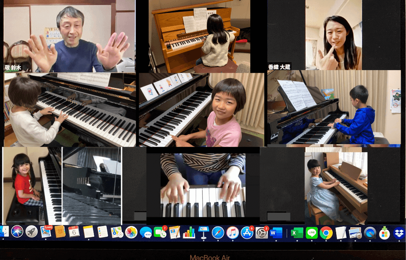The width and height of the screenshot is (406, 260).
Task: Launch the Launchpad rocket icon
Action: pos(31,231)
